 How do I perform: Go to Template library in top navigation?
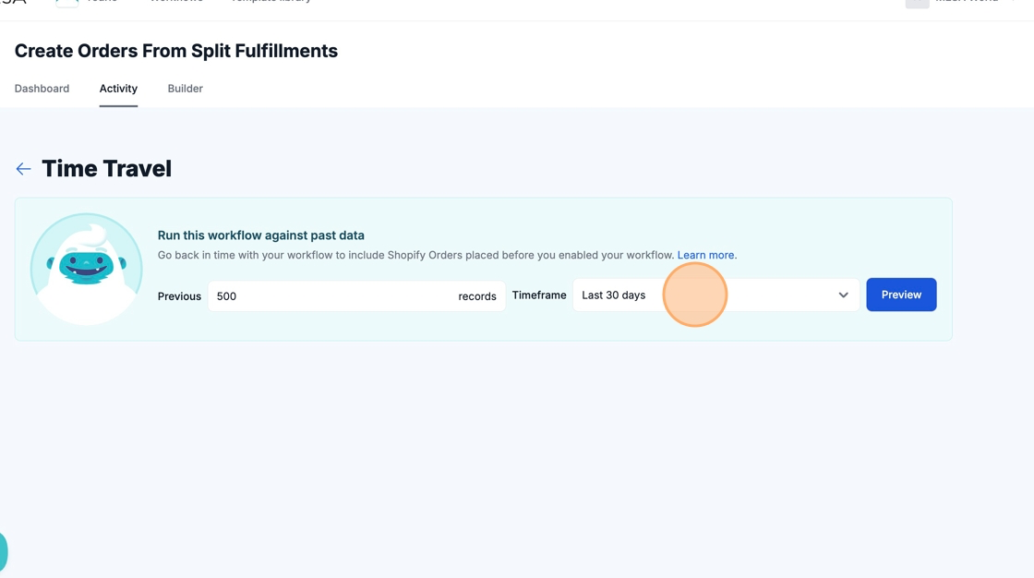point(271,2)
